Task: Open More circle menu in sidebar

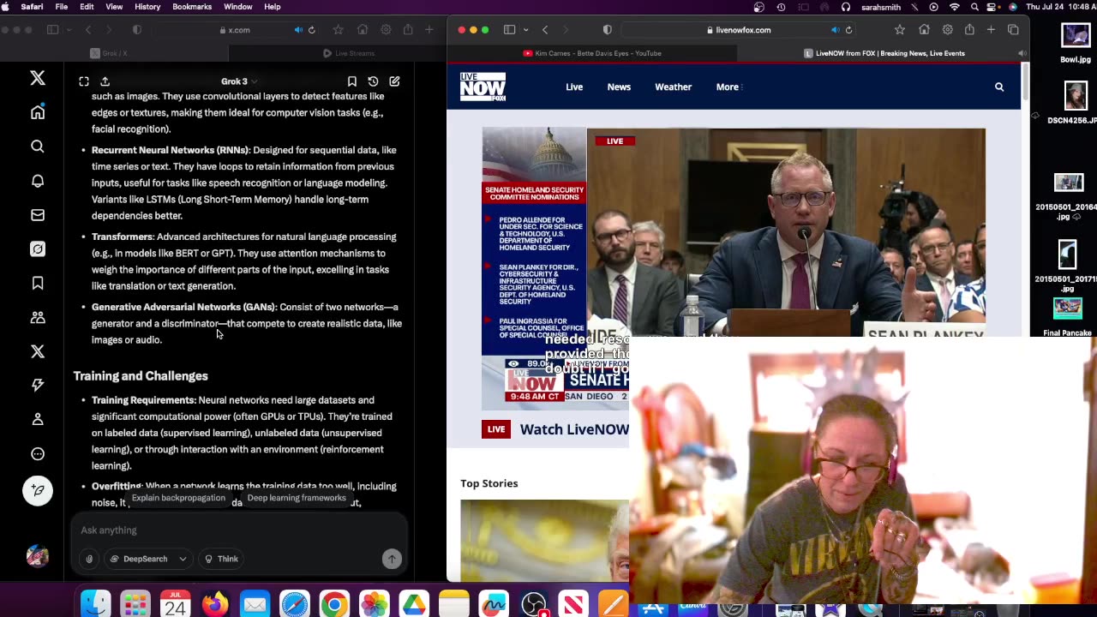Action: [x=38, y=454]
